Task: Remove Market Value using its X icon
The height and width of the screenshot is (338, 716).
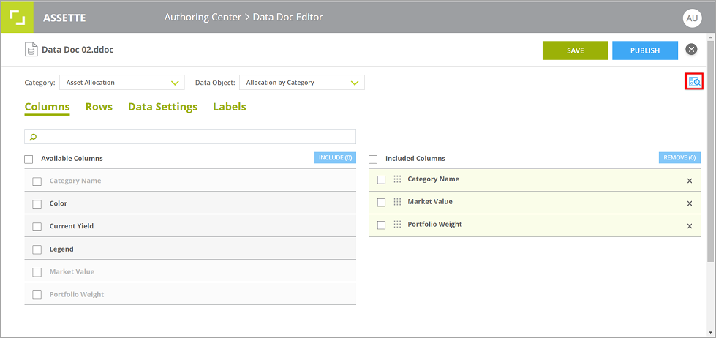Action: (690, 203)
